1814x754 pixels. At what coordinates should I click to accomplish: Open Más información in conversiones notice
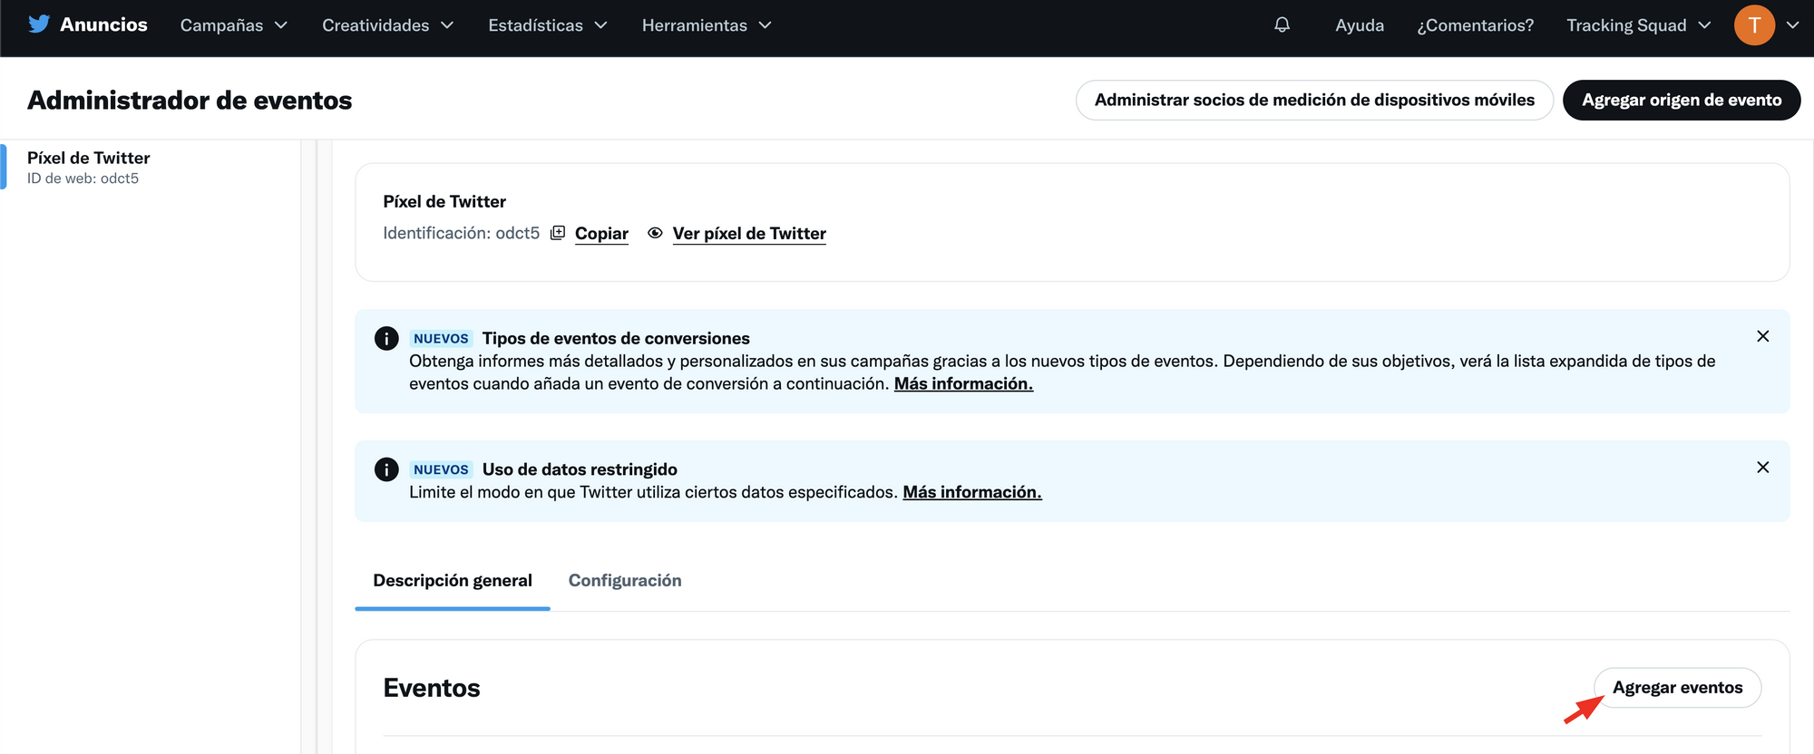(963, 384)
